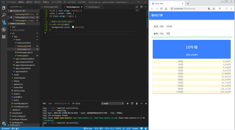This screenshot has height=130, width=235.
Task: Open the Extensions view
Action: click(x=4, y=37)
